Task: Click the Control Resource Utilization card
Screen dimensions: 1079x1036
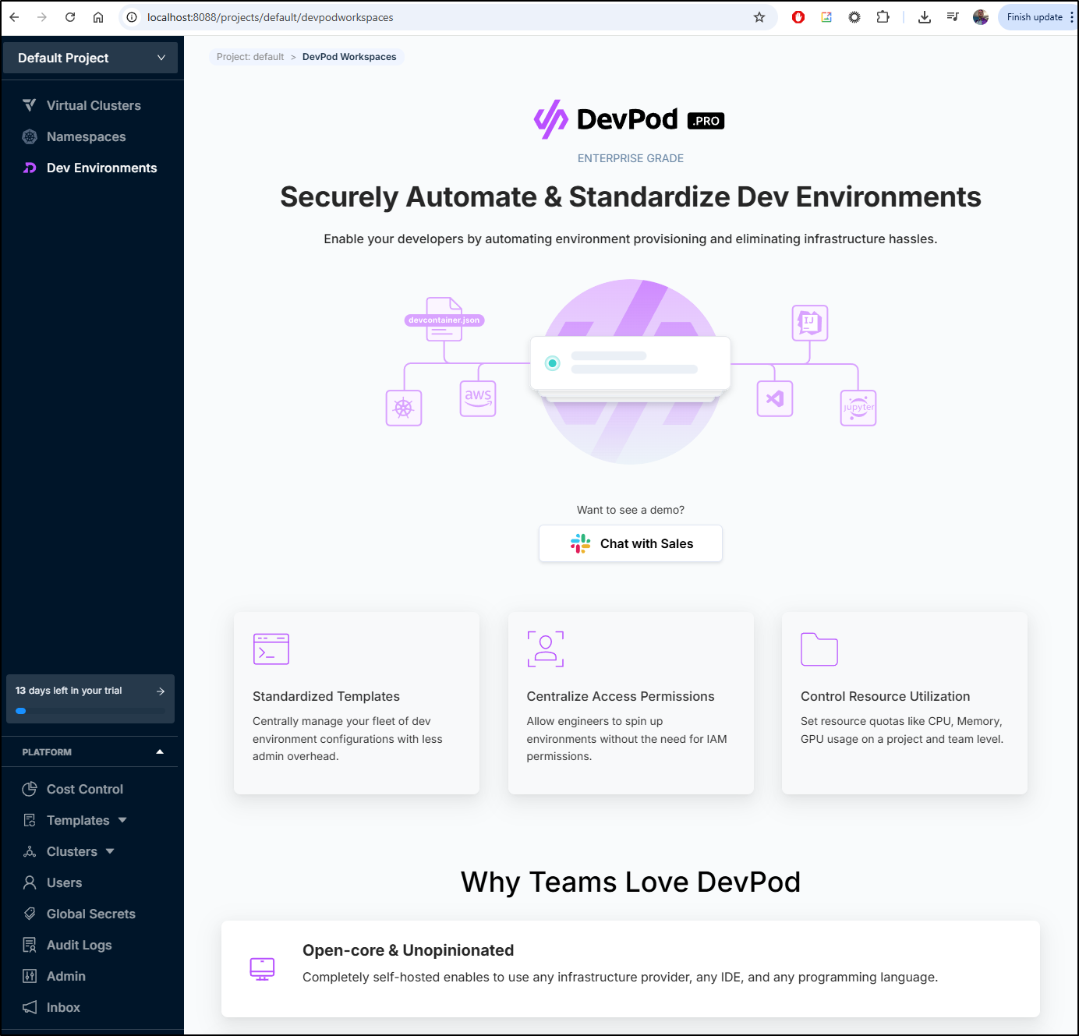Action: [x=904, y=703]
